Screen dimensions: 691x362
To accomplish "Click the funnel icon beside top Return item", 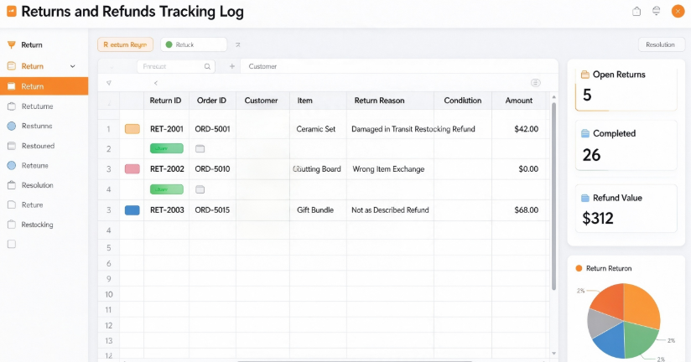I will point(12,44).
